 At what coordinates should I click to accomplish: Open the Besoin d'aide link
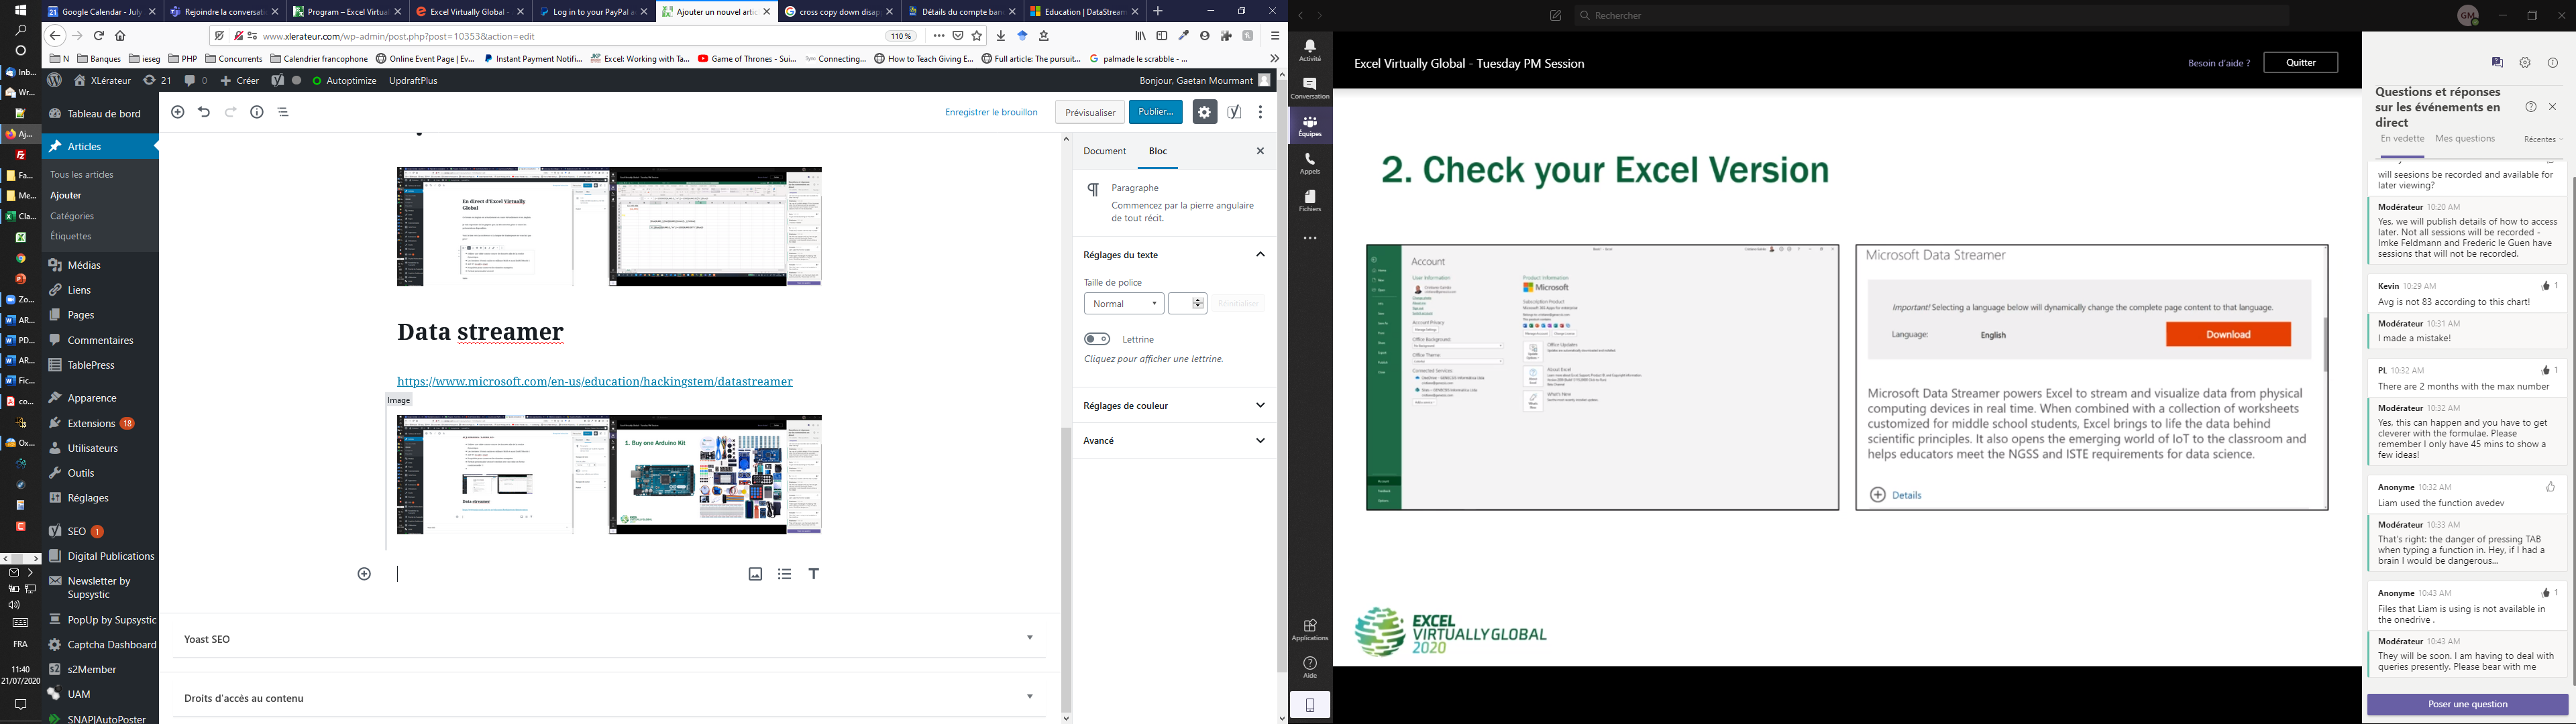click(x=2218, y=63)
